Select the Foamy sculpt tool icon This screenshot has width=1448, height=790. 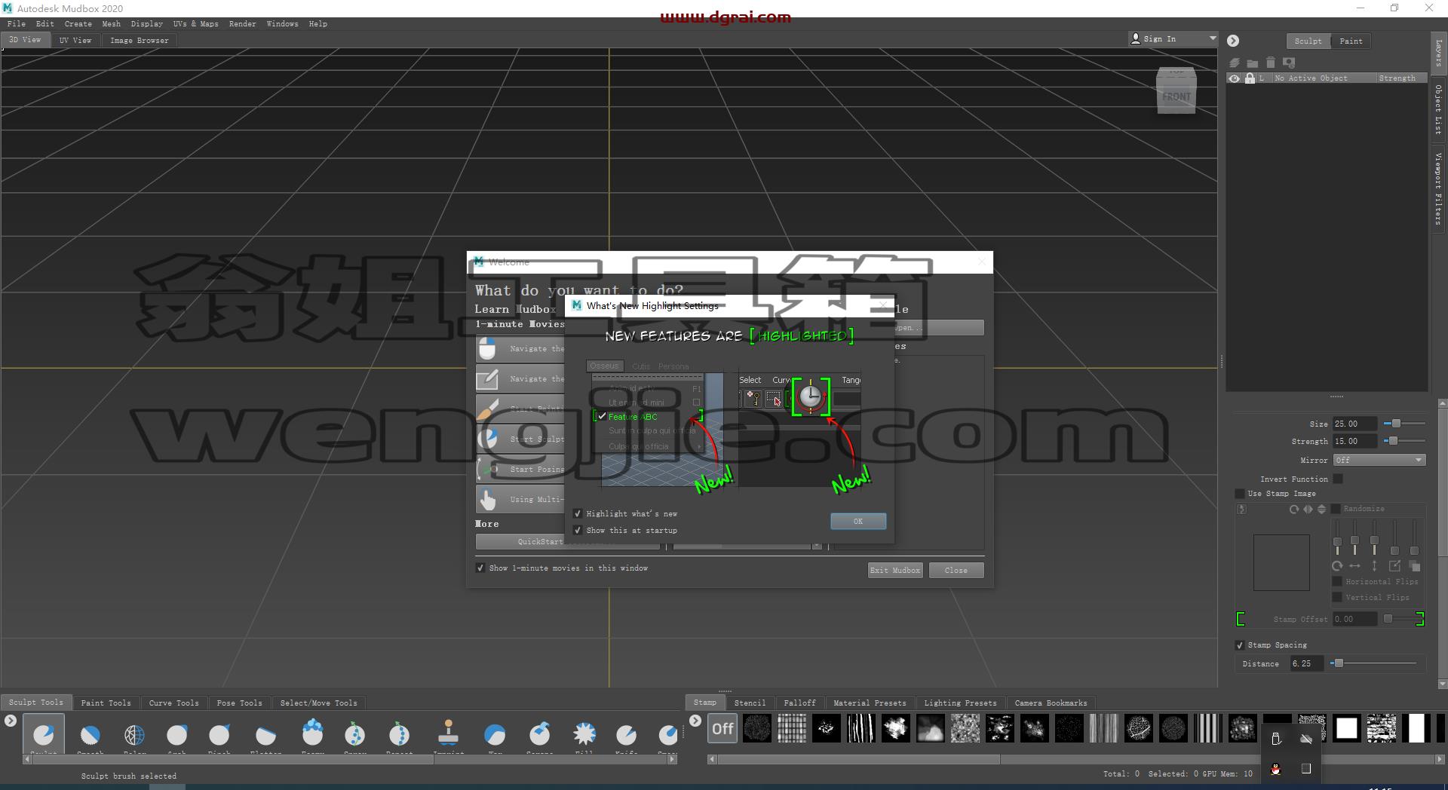(x=312, y=733)
